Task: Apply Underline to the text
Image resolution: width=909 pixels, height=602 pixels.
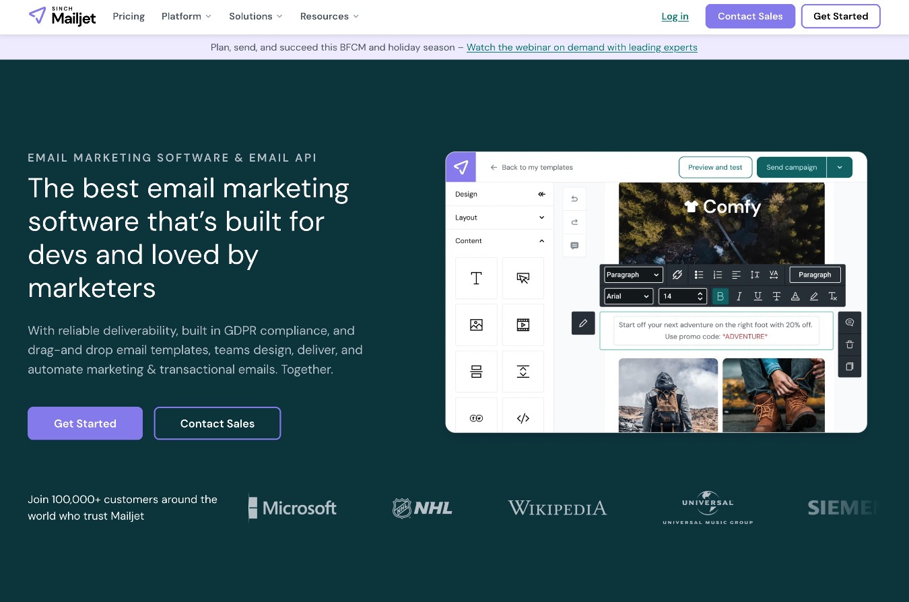Action: click(757, 296)
